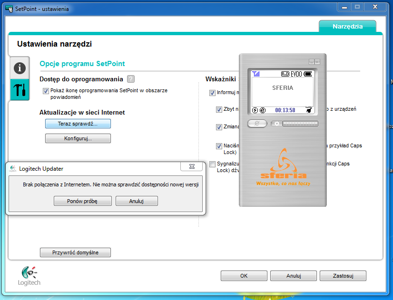Click the circled e icon in Sferia display
393x300 pixels.
[263, 110]
